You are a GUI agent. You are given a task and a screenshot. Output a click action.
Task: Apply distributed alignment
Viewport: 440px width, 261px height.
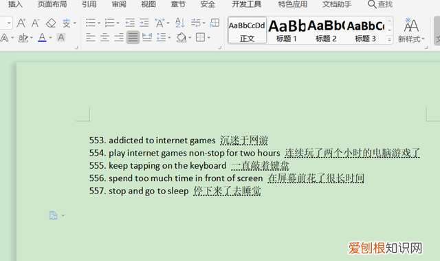coord(147,37)
